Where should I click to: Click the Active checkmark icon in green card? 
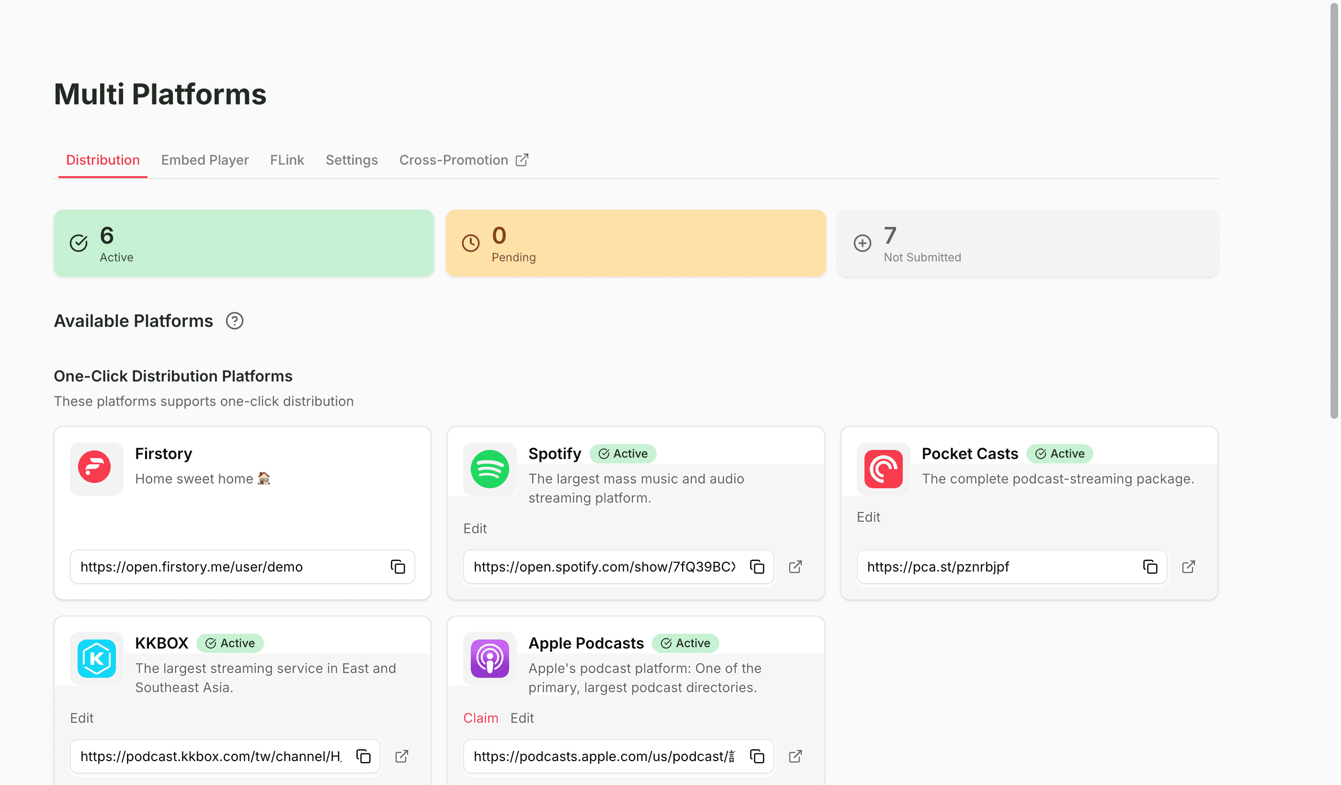tap(79, 243)
